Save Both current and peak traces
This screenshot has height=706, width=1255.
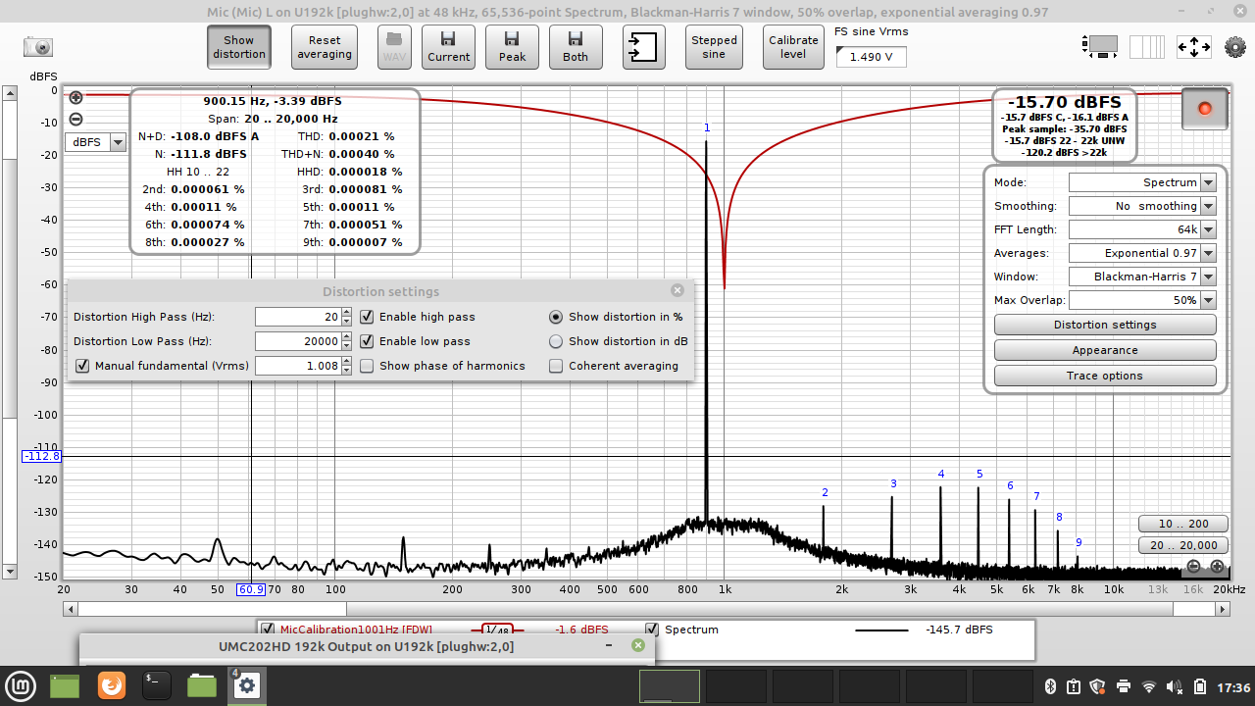(576, 46)
